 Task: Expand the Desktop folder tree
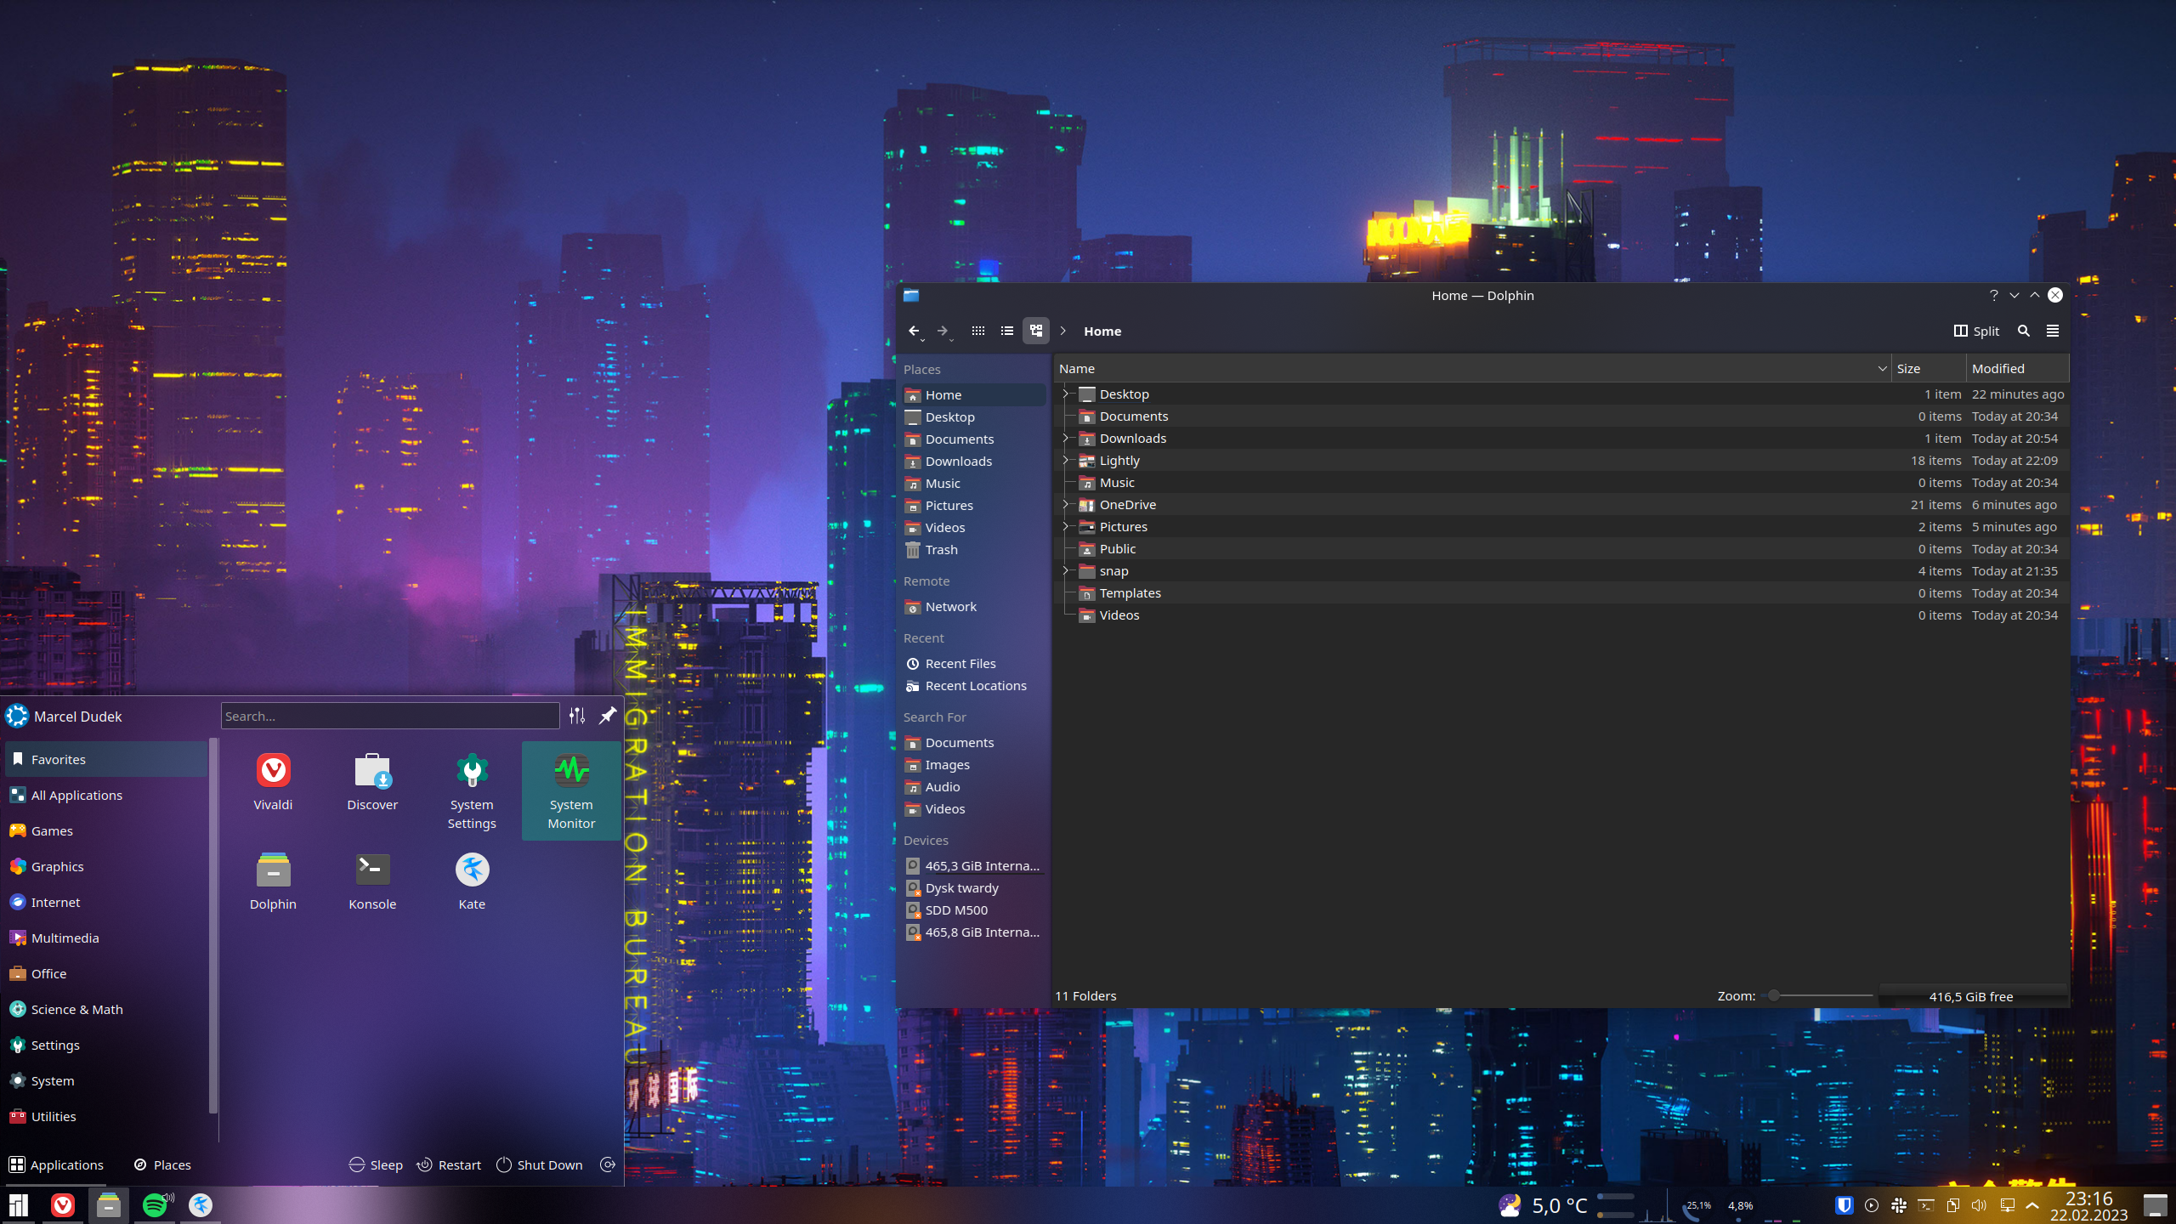click(x=1065, y=394)
